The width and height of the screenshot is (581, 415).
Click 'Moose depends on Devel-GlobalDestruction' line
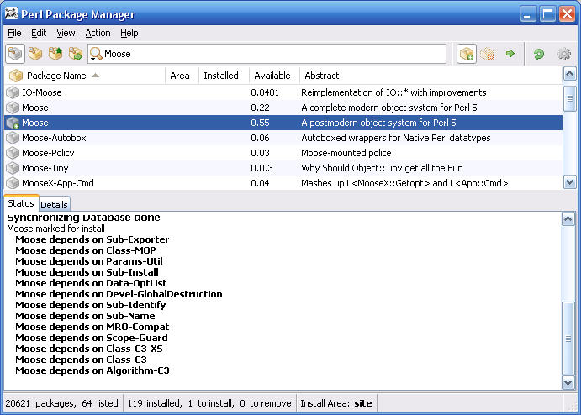(119, 294)
